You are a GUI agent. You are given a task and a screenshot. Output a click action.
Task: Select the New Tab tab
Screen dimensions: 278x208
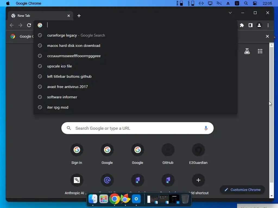point(40,16)
